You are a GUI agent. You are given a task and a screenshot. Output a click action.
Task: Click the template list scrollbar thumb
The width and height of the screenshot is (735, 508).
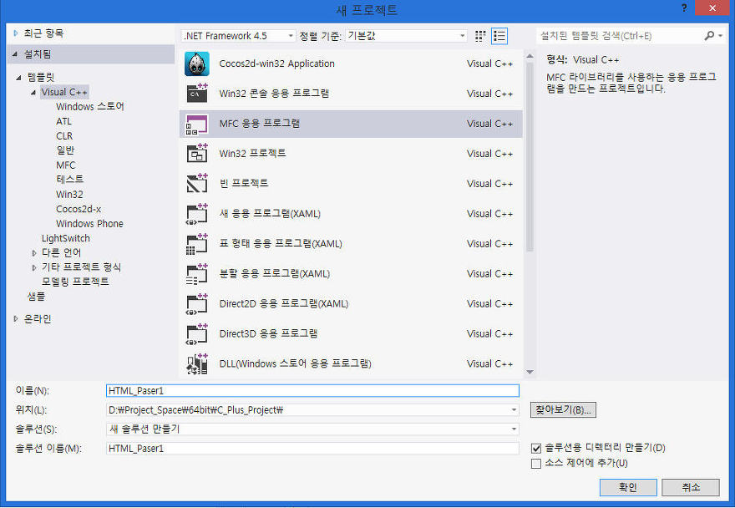[x=530, y=157]
